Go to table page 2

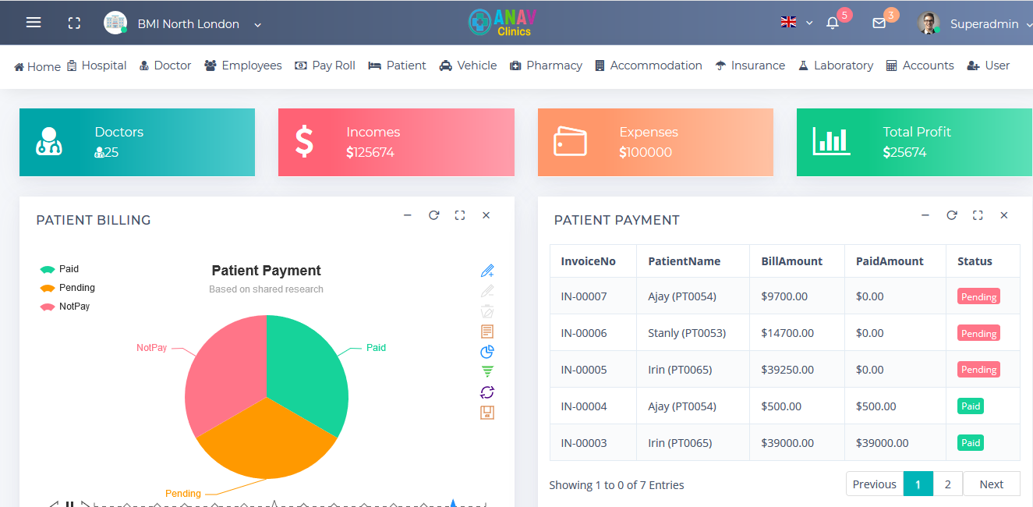[x=947, y=484]
